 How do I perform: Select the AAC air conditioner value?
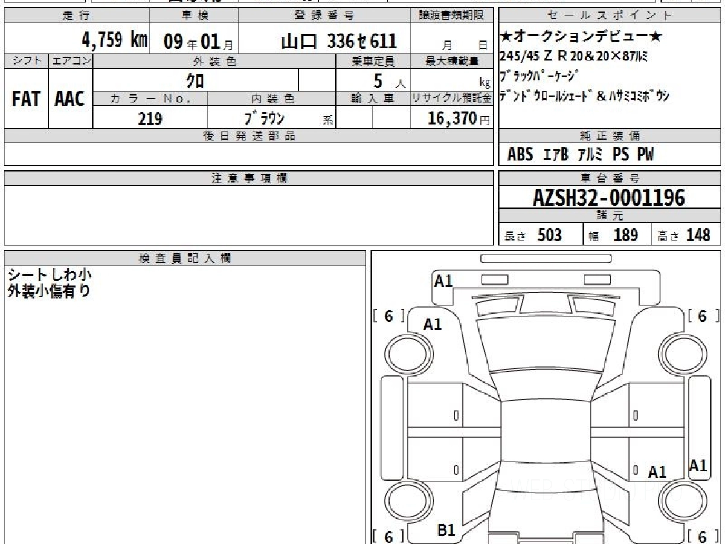point(70,99)
